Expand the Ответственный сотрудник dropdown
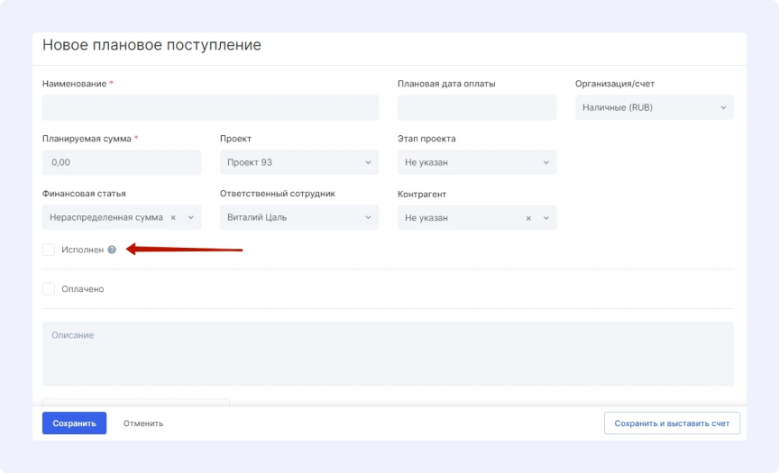This screenshot has width=779, height=473. pos(298,217)
